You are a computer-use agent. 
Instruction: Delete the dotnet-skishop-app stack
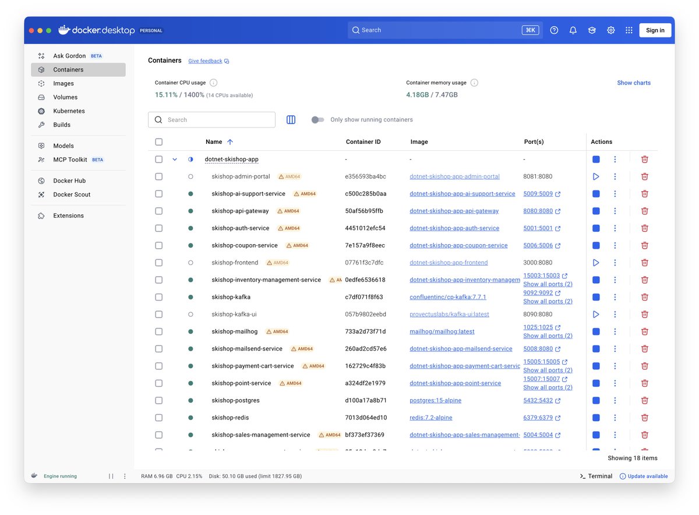click(645, 159)
